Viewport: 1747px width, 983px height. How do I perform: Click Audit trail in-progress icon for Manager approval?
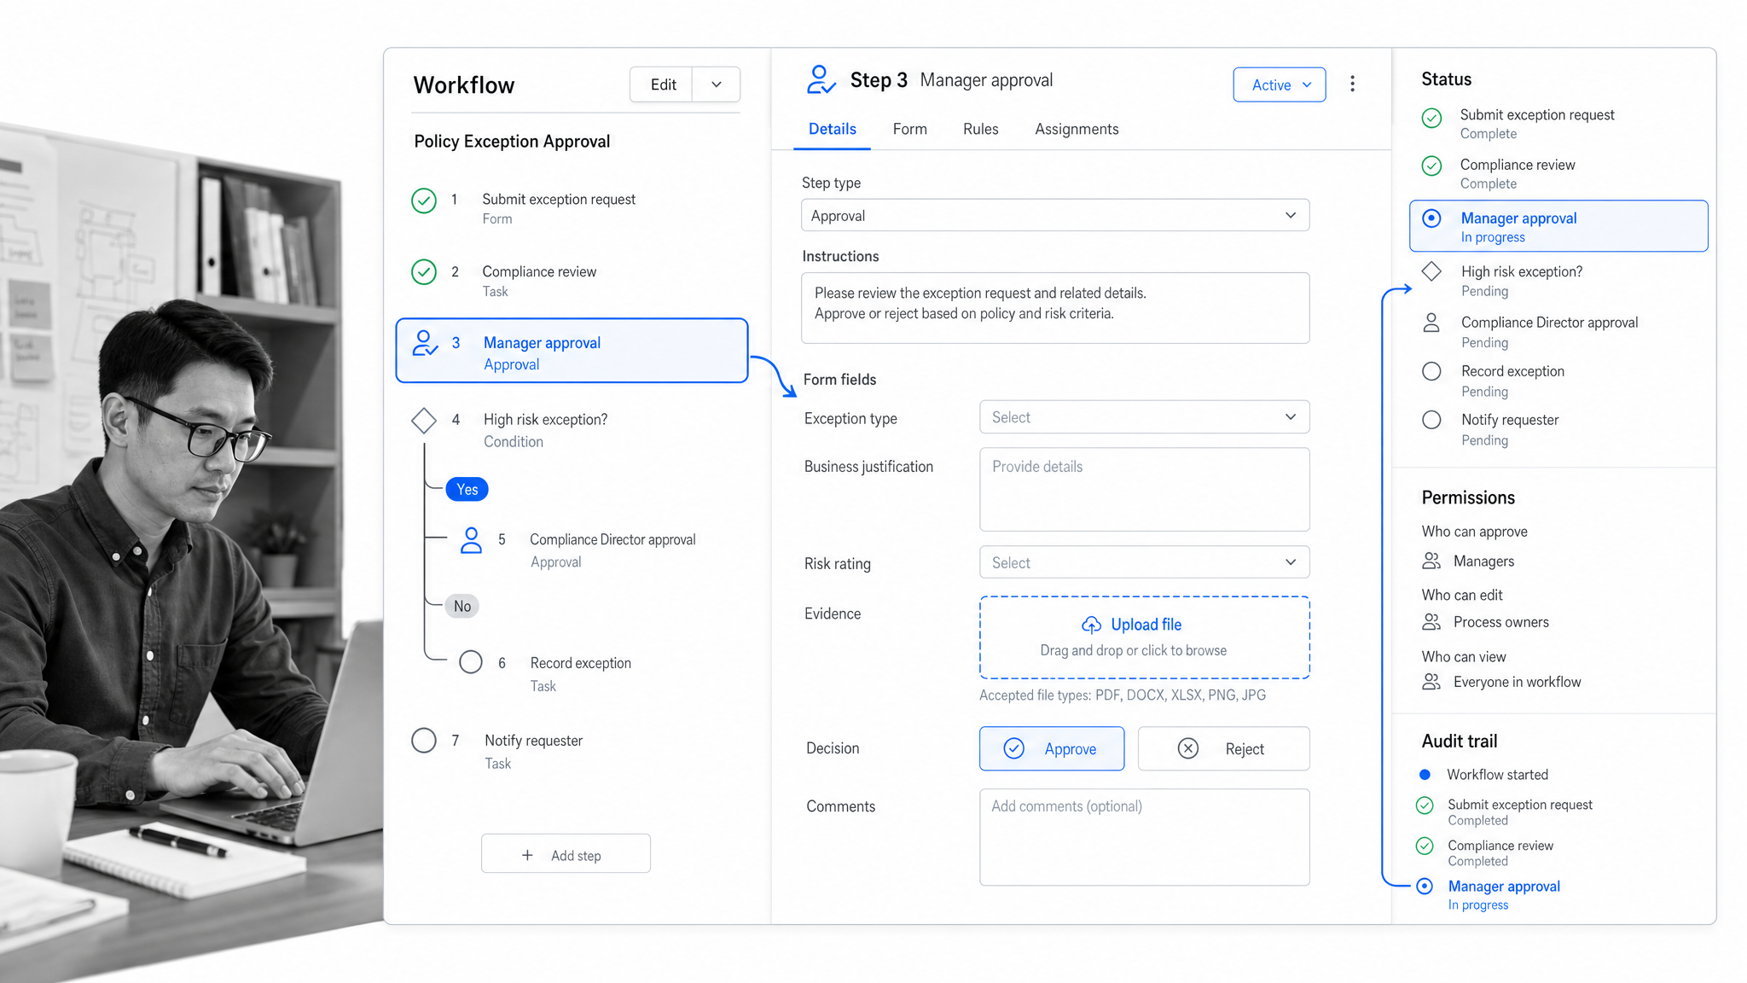pyautogui.click(x=1425, y=887)
